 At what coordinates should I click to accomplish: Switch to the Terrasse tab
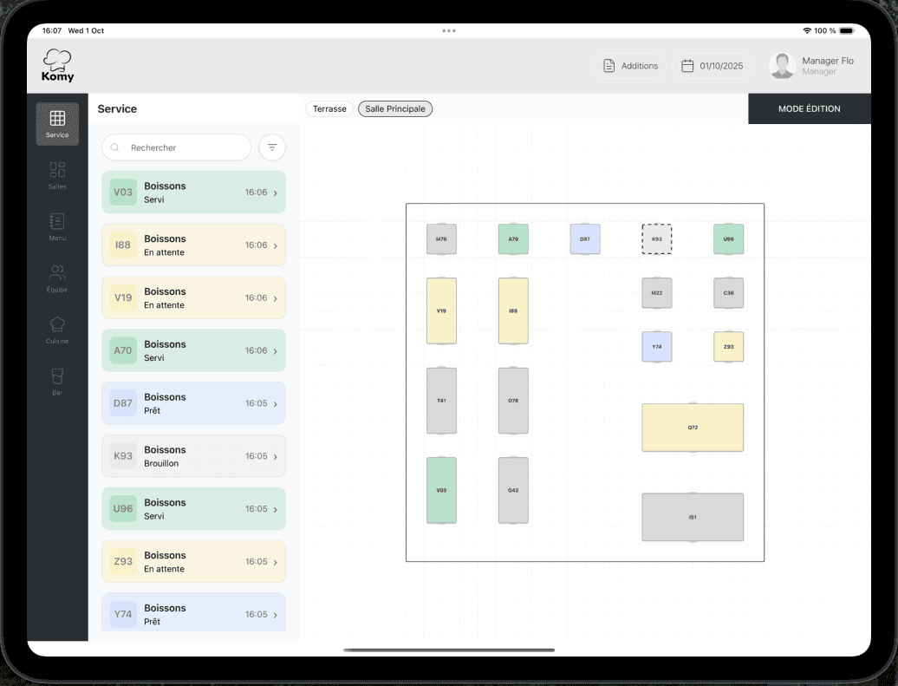(x=329, y=109)
